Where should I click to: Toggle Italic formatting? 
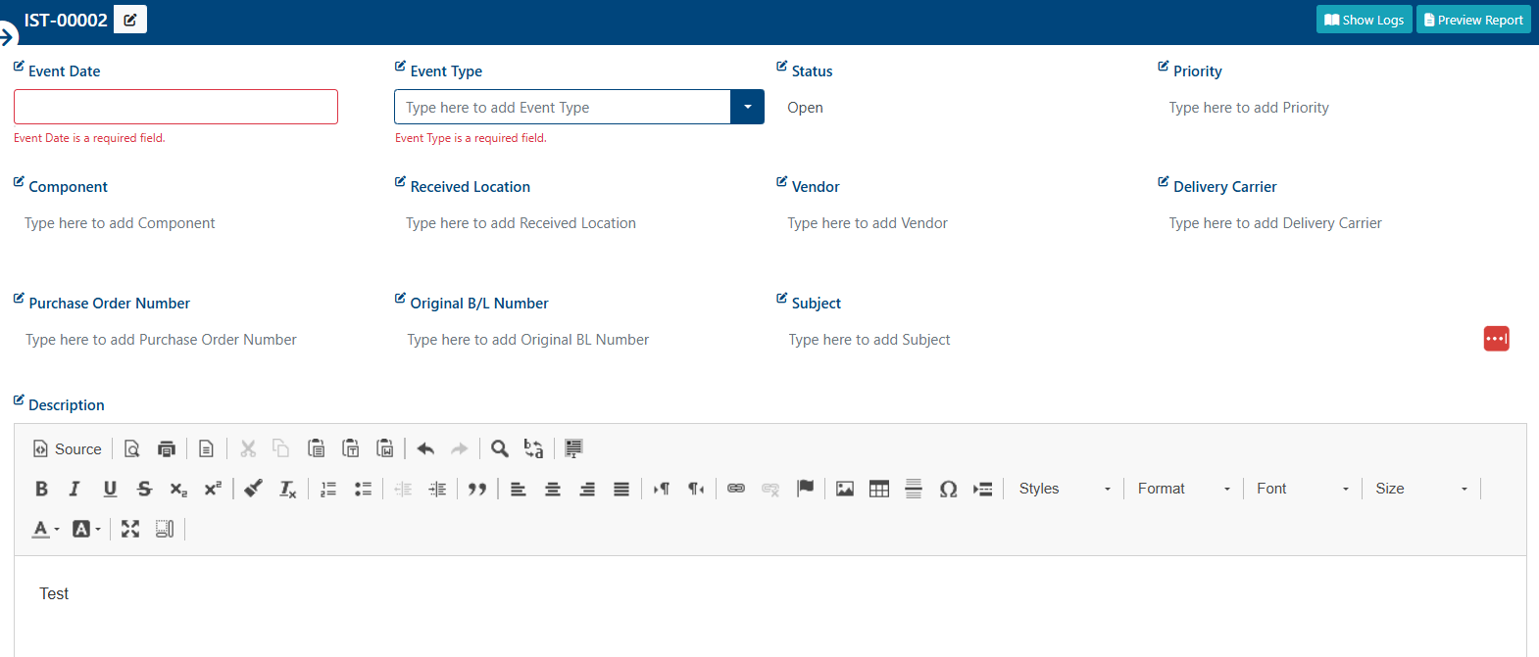click(74, 489)
